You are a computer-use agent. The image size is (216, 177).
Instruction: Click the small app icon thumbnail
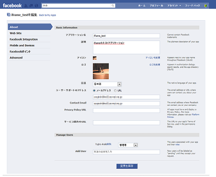[95, 58]
